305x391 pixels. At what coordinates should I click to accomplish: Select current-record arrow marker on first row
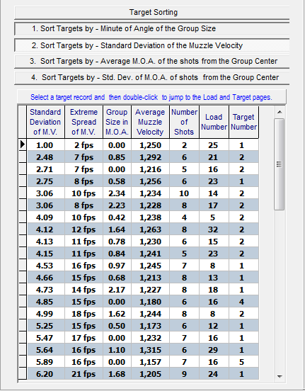coord(23,144)
